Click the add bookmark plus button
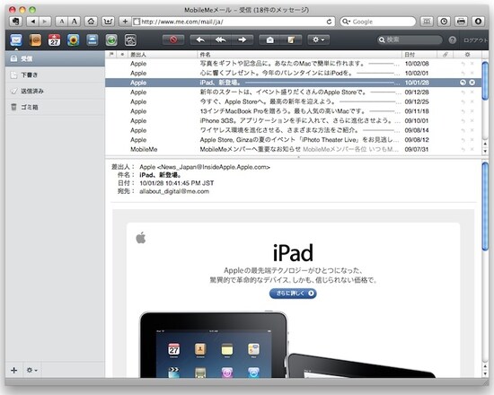This screenshot has height=395, width=494. tap(125, 22)
